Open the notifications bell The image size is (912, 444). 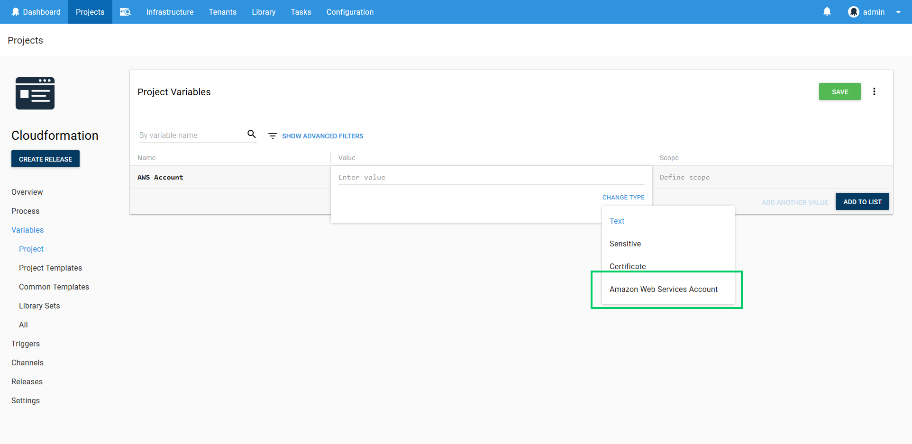click(x=827, y=11)
